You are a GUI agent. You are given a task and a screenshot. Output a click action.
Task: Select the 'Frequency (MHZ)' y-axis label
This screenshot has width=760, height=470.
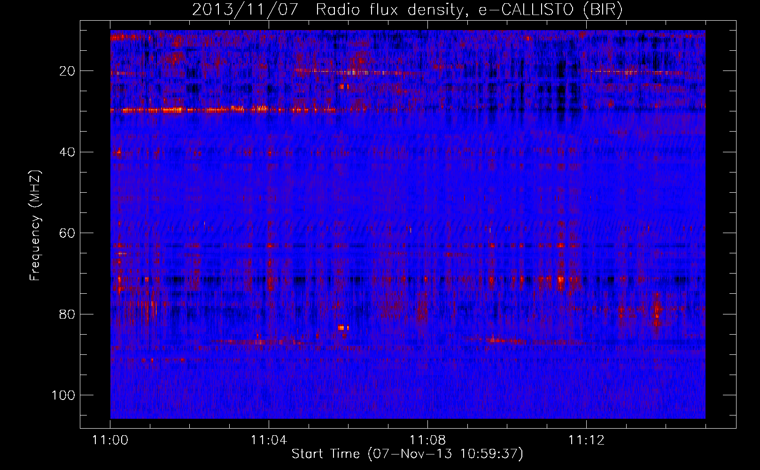(x=36, y=226)
